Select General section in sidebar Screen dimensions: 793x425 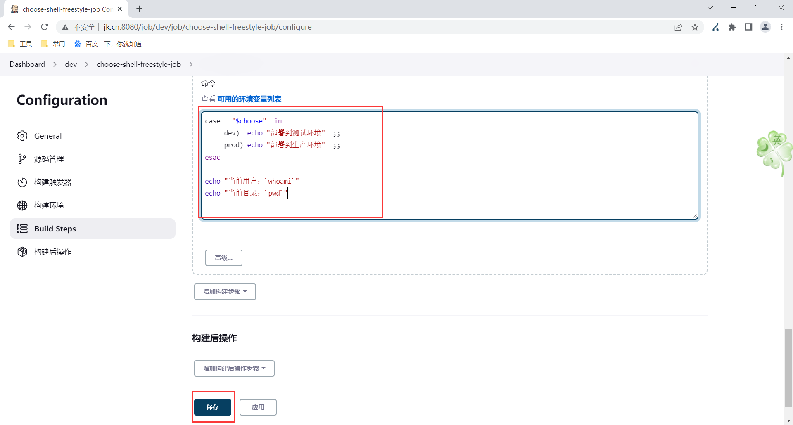(93, 136)
